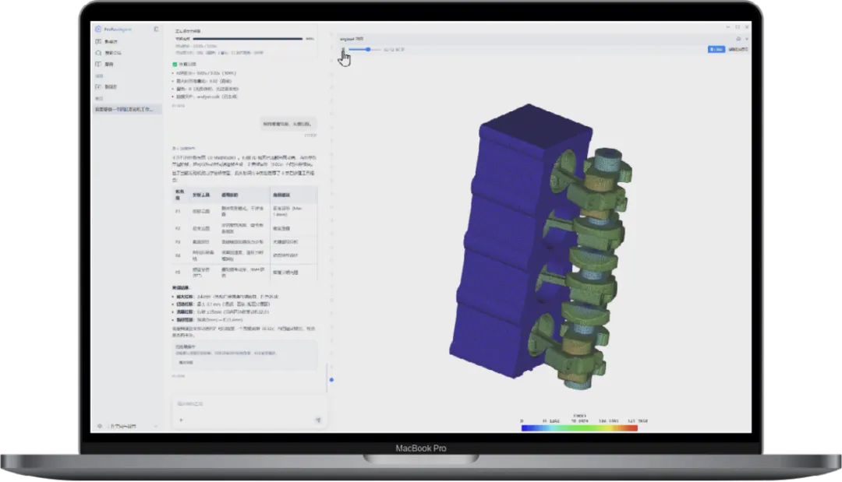Click the print-like icon in the viewer title bar
The height and width of the screenshot is (482, 842).
738,39
